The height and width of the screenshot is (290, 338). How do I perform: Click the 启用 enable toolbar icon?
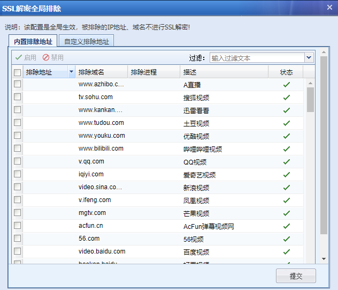click(x=19, y=57)
